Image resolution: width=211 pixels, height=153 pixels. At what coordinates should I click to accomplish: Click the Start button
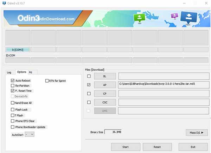(126, 147)
